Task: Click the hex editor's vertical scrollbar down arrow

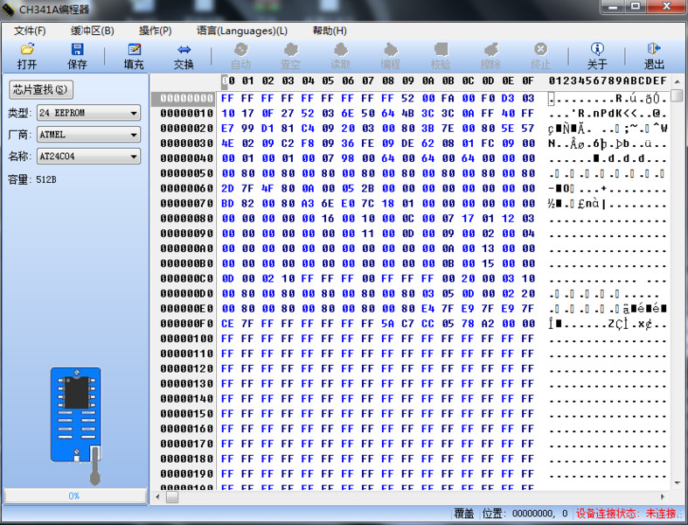Action: click(676, 482)
